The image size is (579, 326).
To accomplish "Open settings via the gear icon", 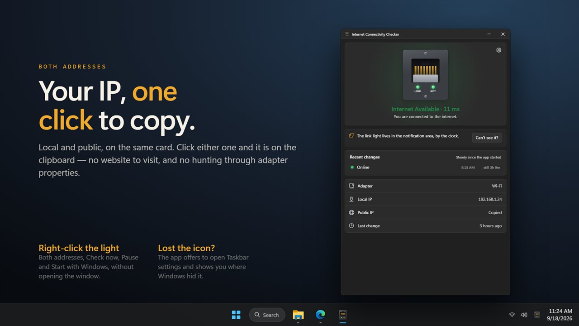I will point(498,50).
